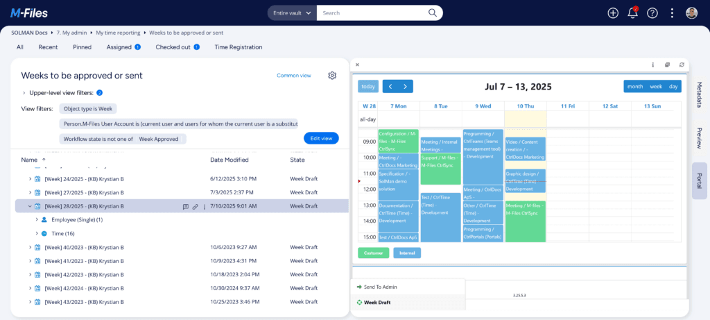Click the refresh icon in calendar panel
Image resolution: width=710 pixels, height=320 pixels.
[682, 65]
